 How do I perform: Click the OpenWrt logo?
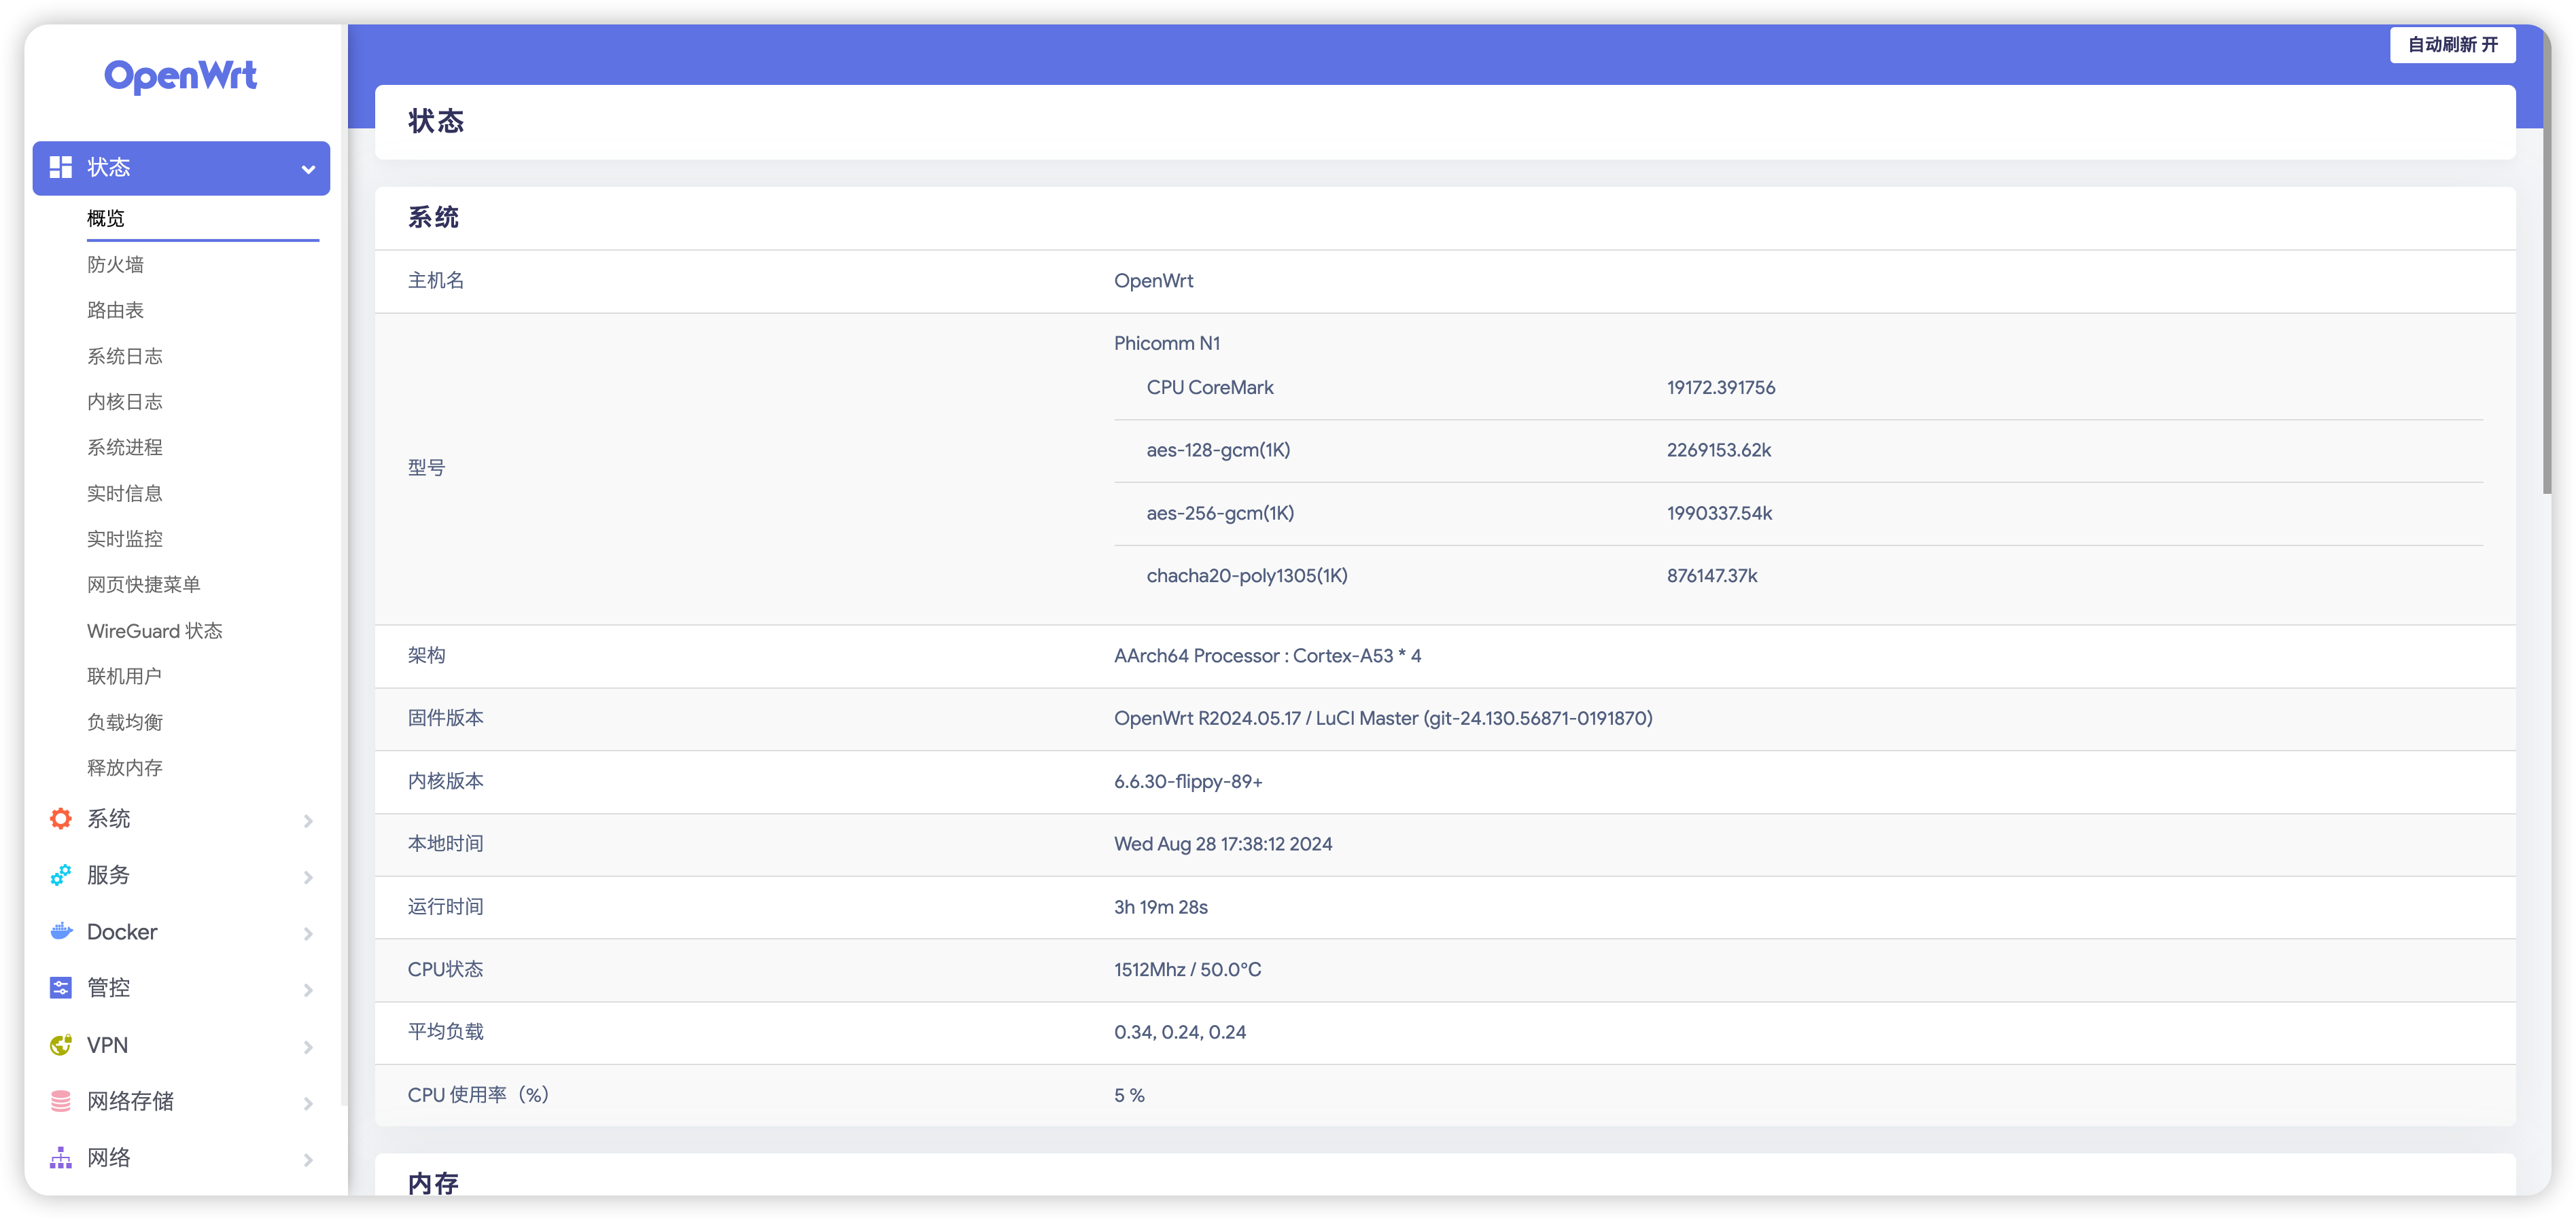pos(180,76)
